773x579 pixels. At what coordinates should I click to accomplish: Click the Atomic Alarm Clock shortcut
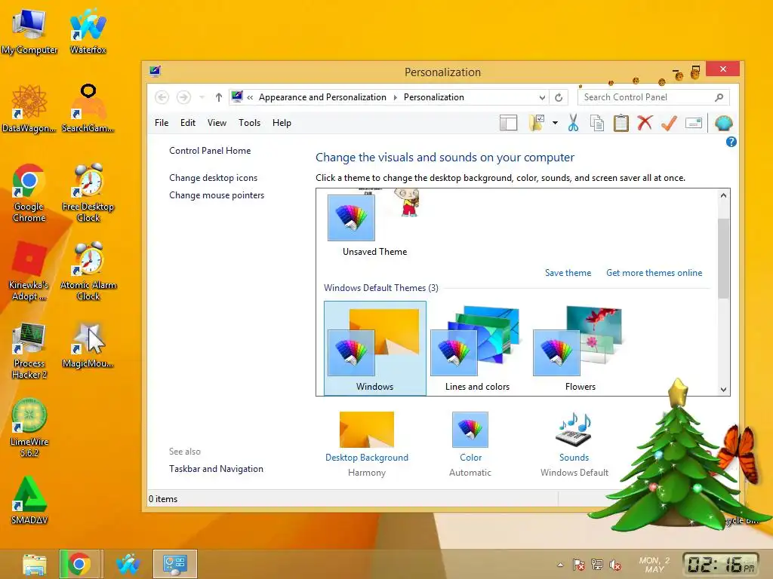point(88,271)
